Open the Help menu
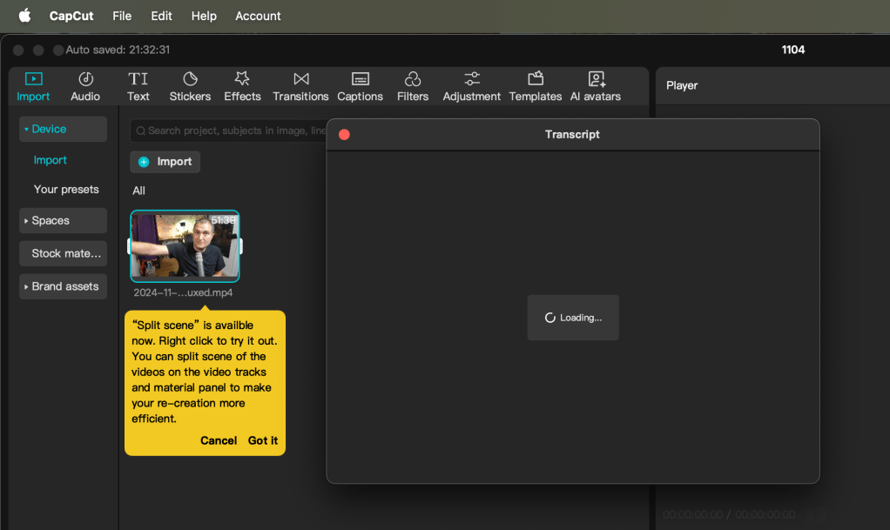This screenshot has width=890, height=530. click(204, 16)
